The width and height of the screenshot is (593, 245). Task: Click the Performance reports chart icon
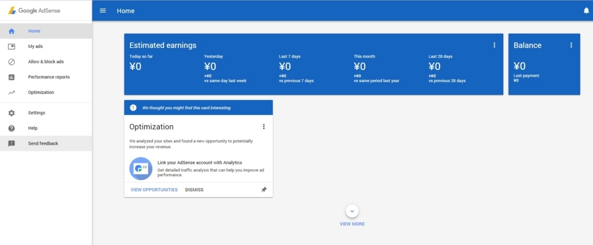[12, 77]
